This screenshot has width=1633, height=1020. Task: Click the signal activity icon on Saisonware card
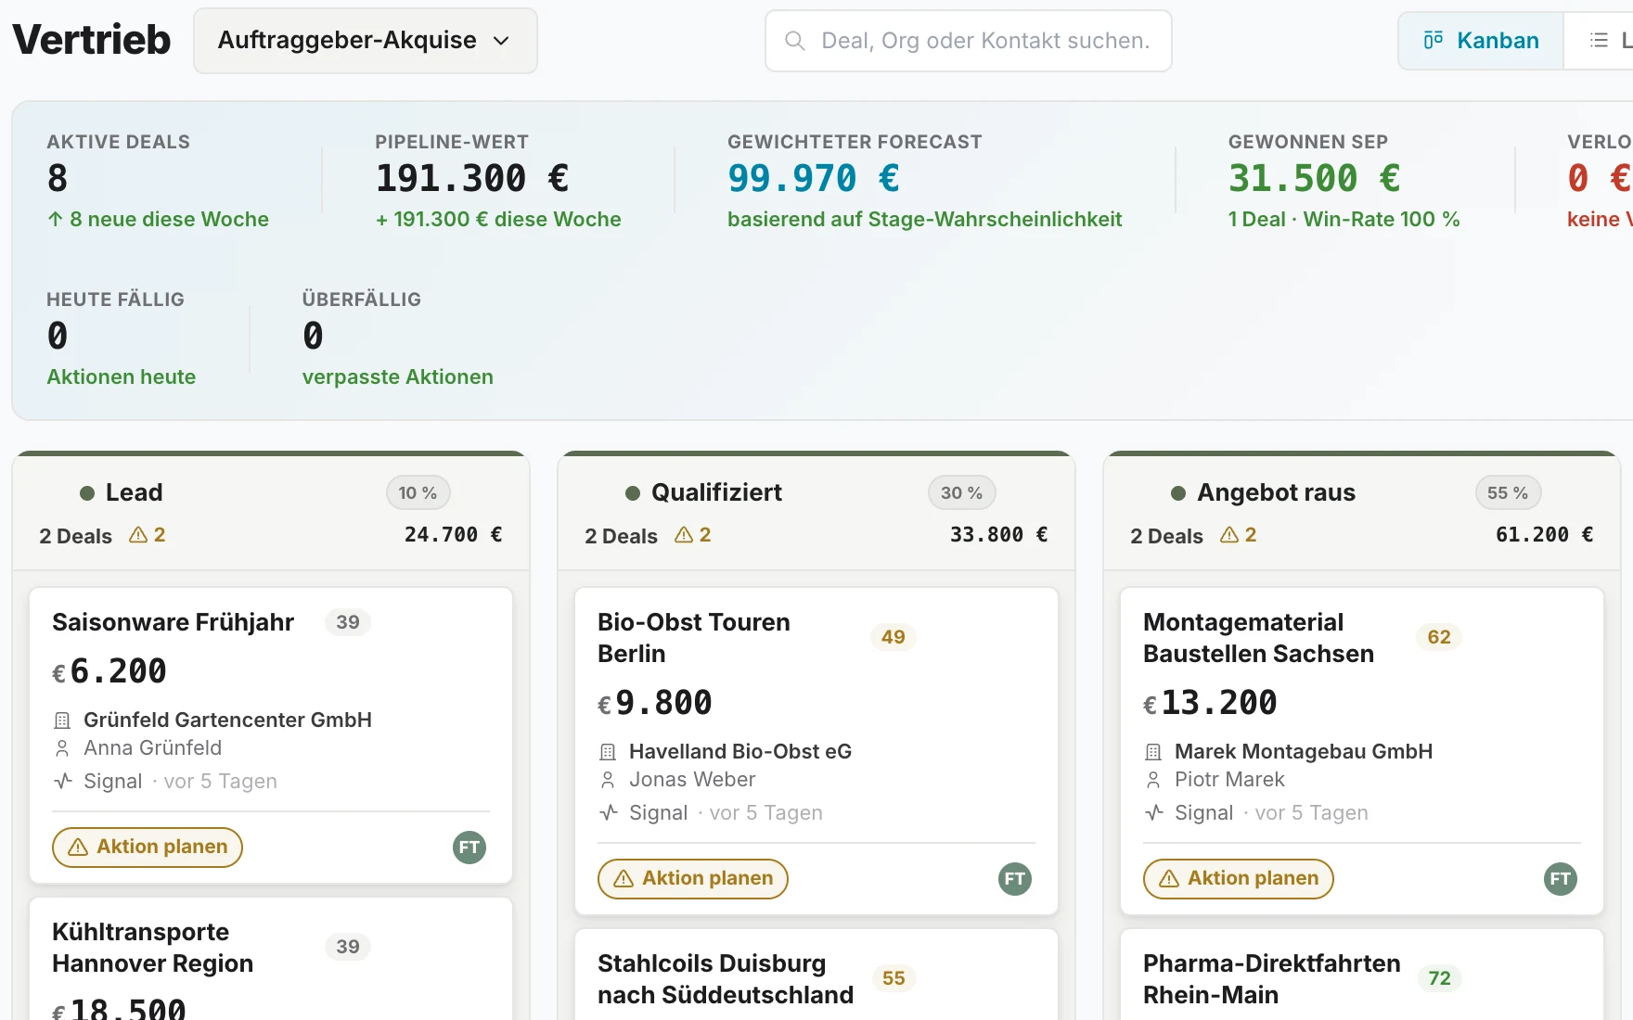[x=62, y=782]
